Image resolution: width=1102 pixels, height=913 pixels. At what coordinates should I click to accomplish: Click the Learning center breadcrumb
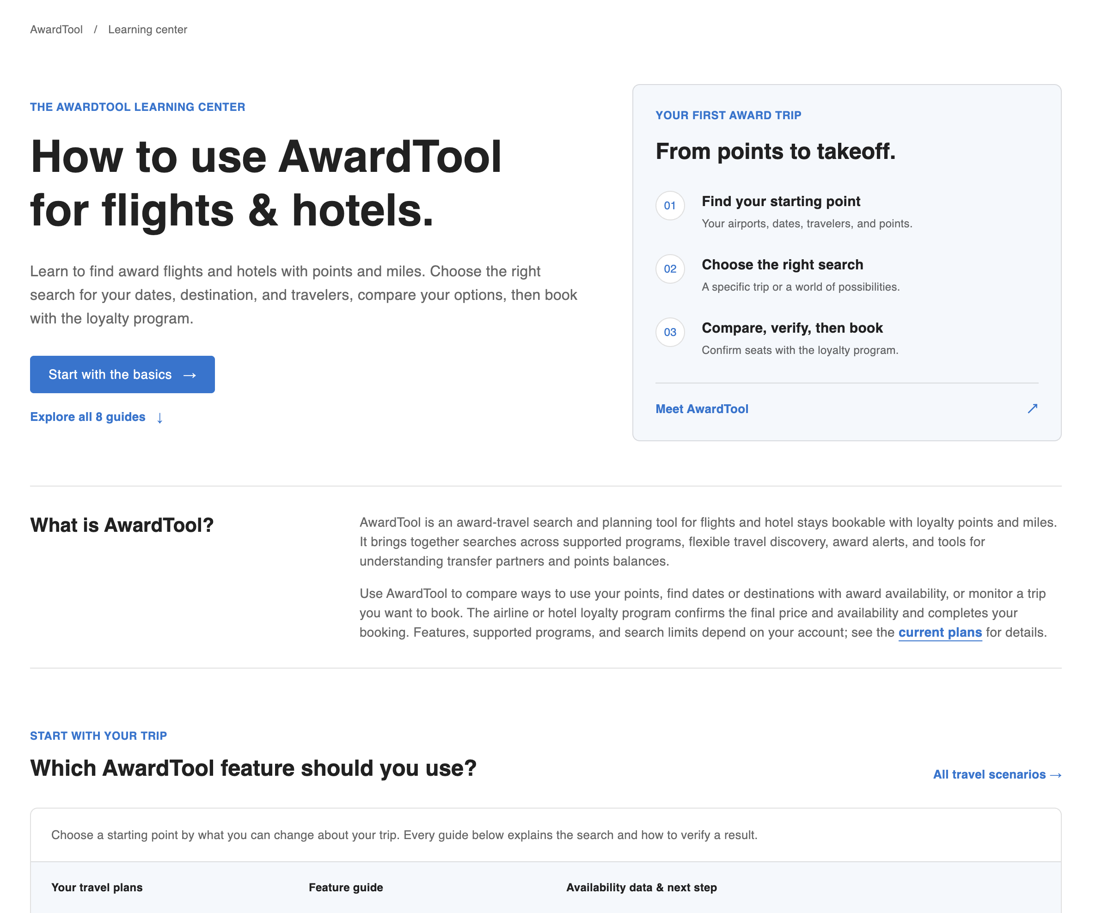coord(147,30)
